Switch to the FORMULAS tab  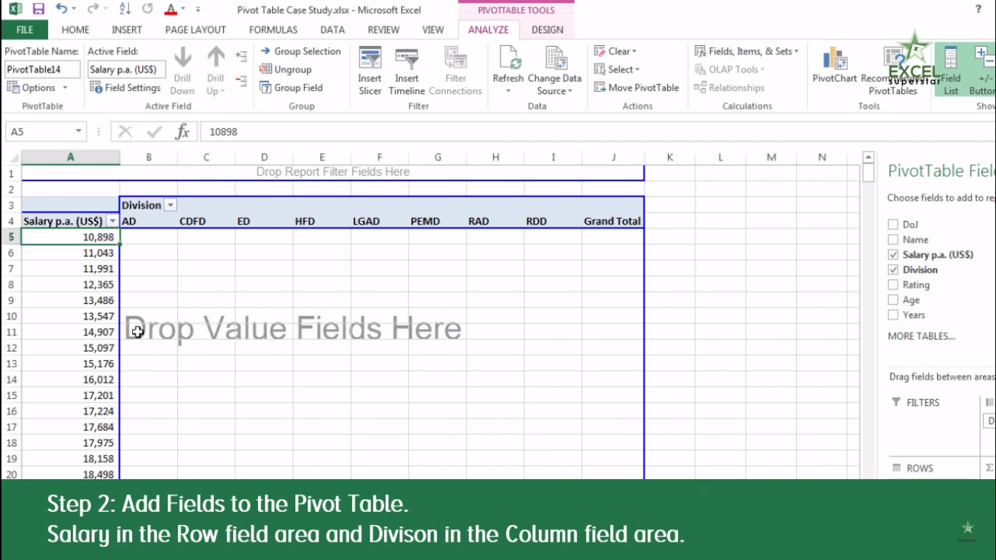tap(273, 30)
